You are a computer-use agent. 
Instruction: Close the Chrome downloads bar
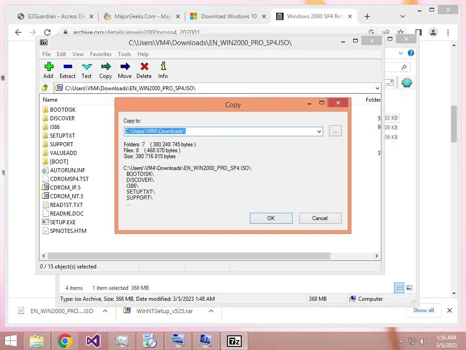tap(449, 310)
